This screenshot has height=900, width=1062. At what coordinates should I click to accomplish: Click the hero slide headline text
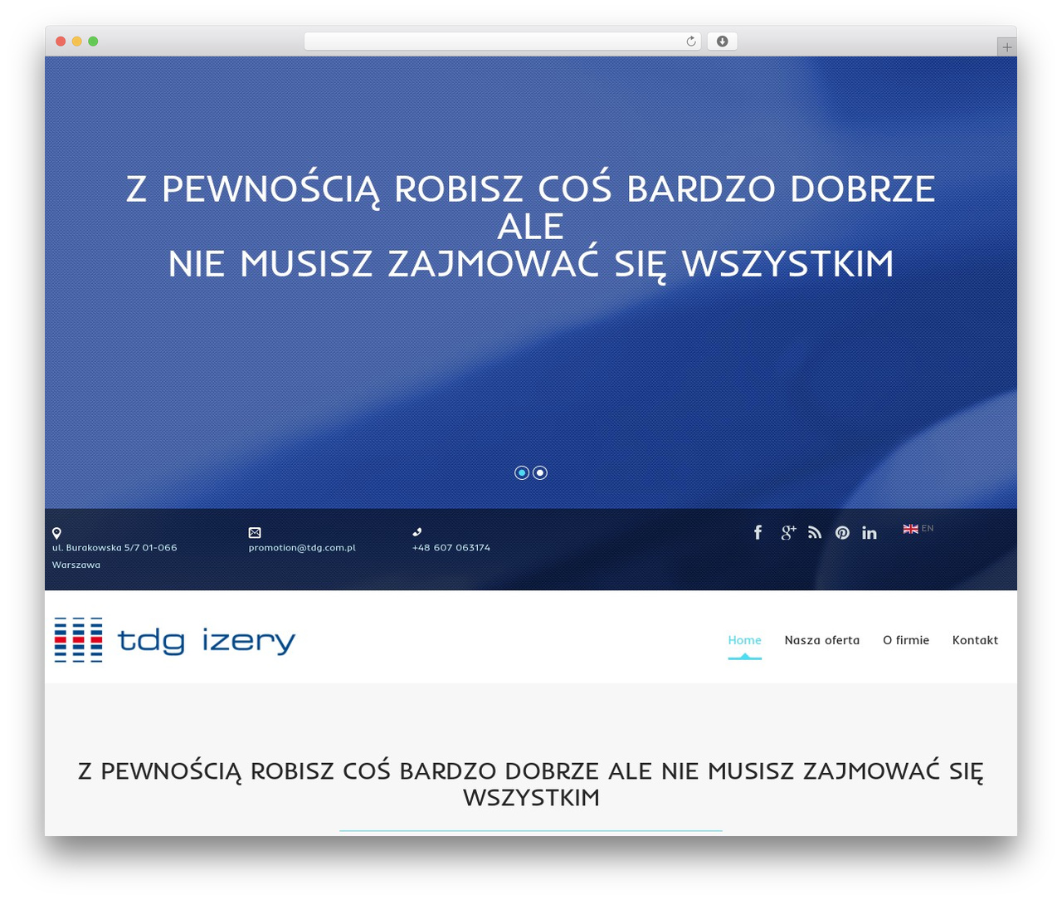531,226
